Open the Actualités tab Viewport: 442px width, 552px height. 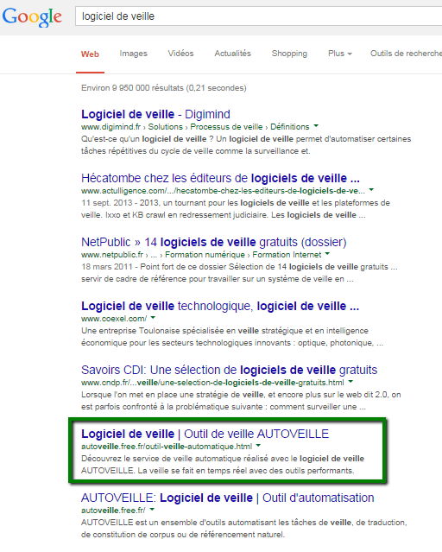click(x=232, y=54)
